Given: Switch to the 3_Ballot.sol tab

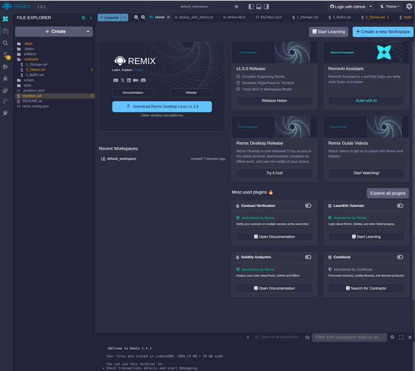Looking at the screenshot, I should pyautogui.click(x=339, y=17).
